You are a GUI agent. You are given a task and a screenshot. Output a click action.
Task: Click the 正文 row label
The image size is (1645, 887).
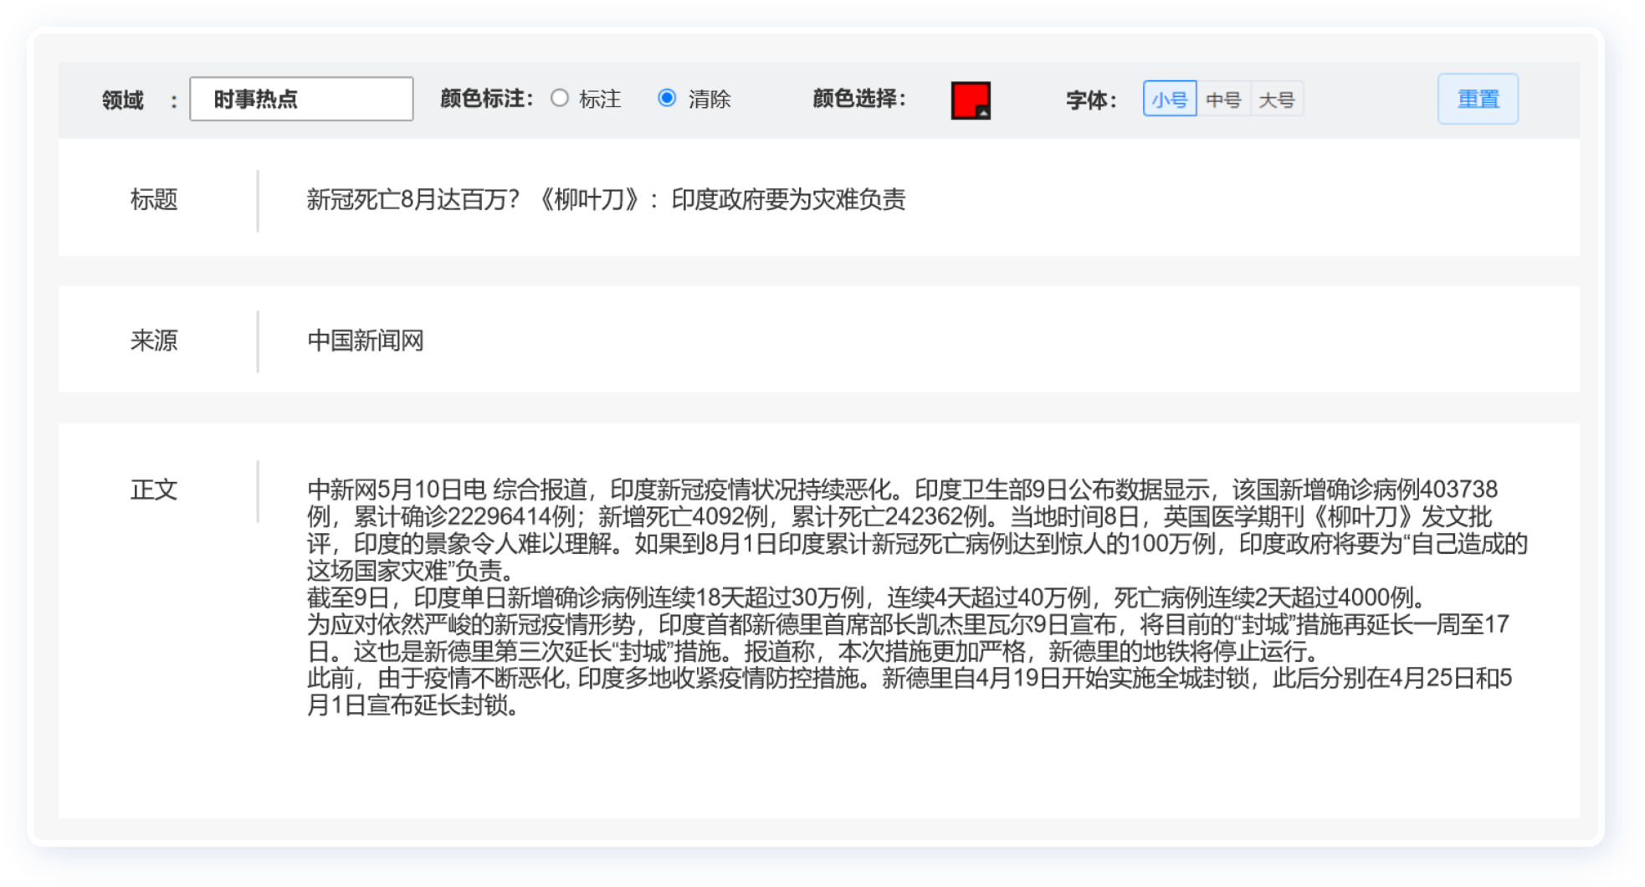coord(154,490)
